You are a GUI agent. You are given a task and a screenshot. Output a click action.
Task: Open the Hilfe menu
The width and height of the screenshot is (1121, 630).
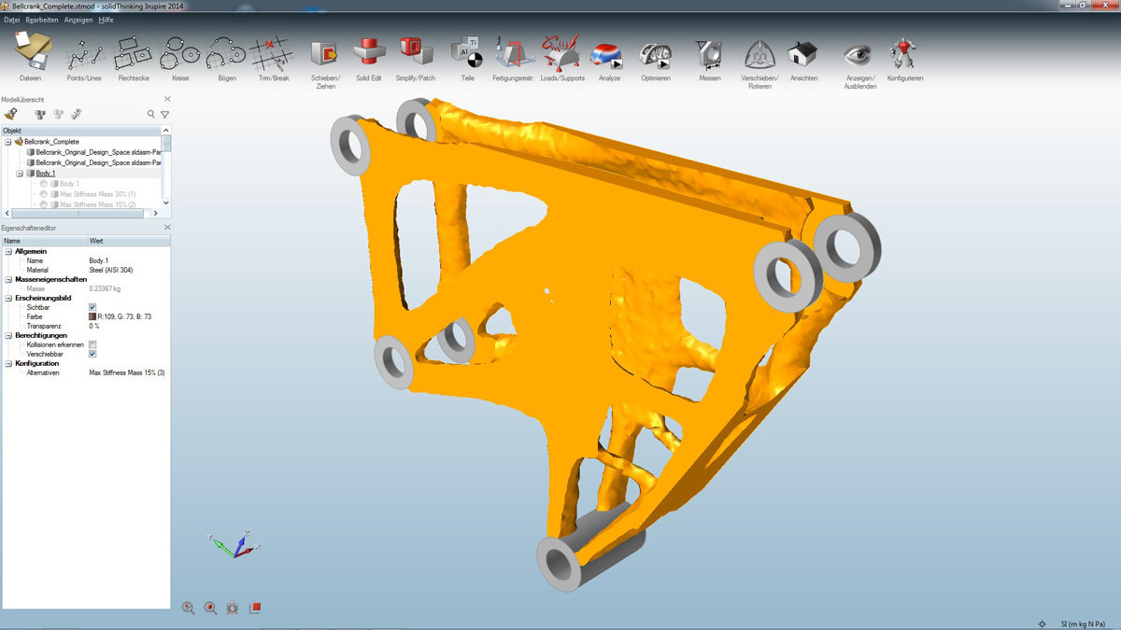click(x=106, y=20)
